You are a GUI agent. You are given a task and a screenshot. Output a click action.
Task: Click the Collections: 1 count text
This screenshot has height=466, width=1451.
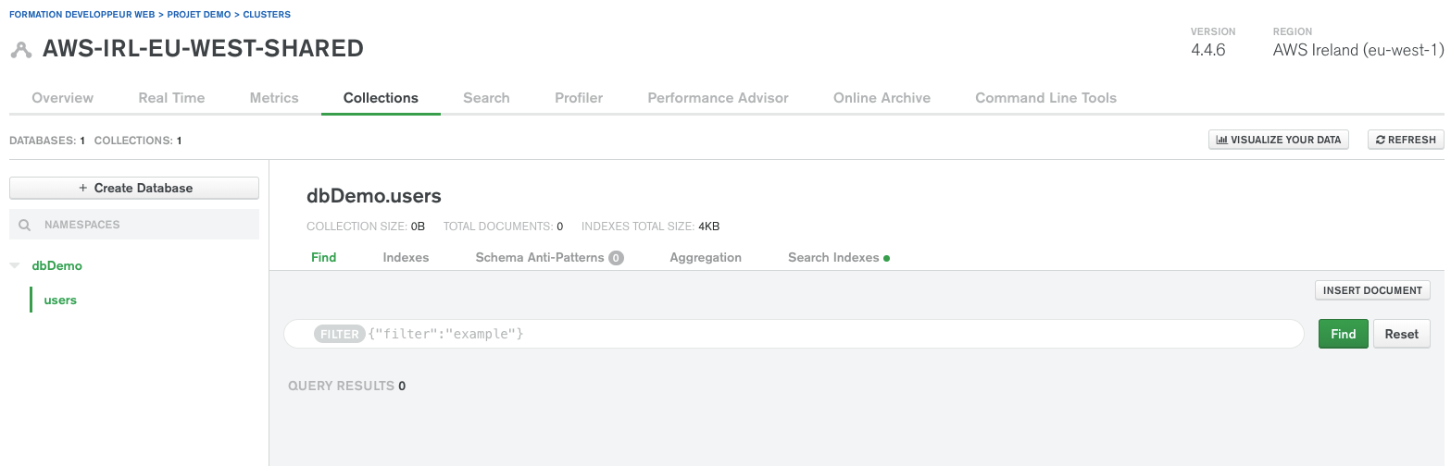click(x=138, y=141)
